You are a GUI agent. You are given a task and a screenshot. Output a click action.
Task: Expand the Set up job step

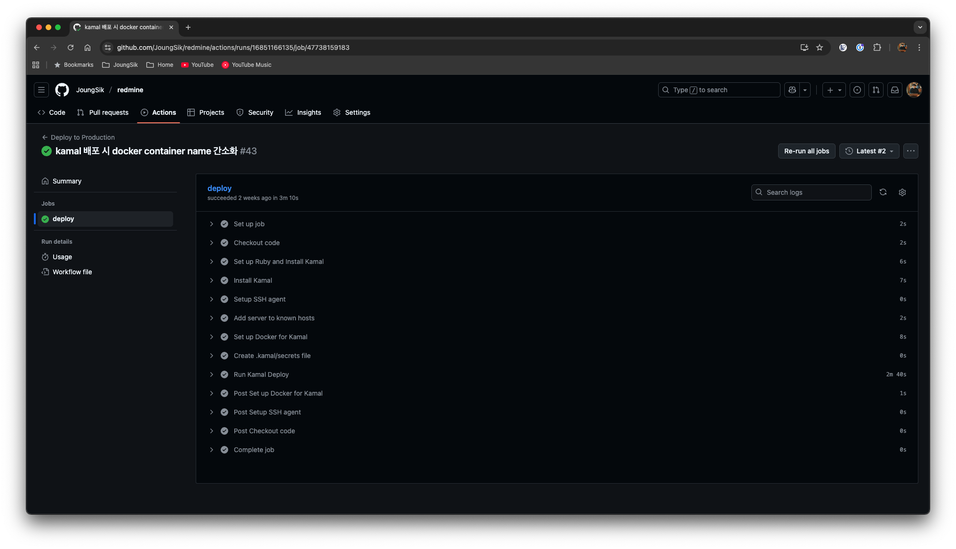pos(557,224)
